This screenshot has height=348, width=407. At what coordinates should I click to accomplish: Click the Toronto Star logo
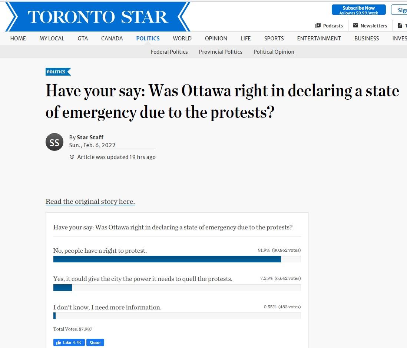(98, 17)
